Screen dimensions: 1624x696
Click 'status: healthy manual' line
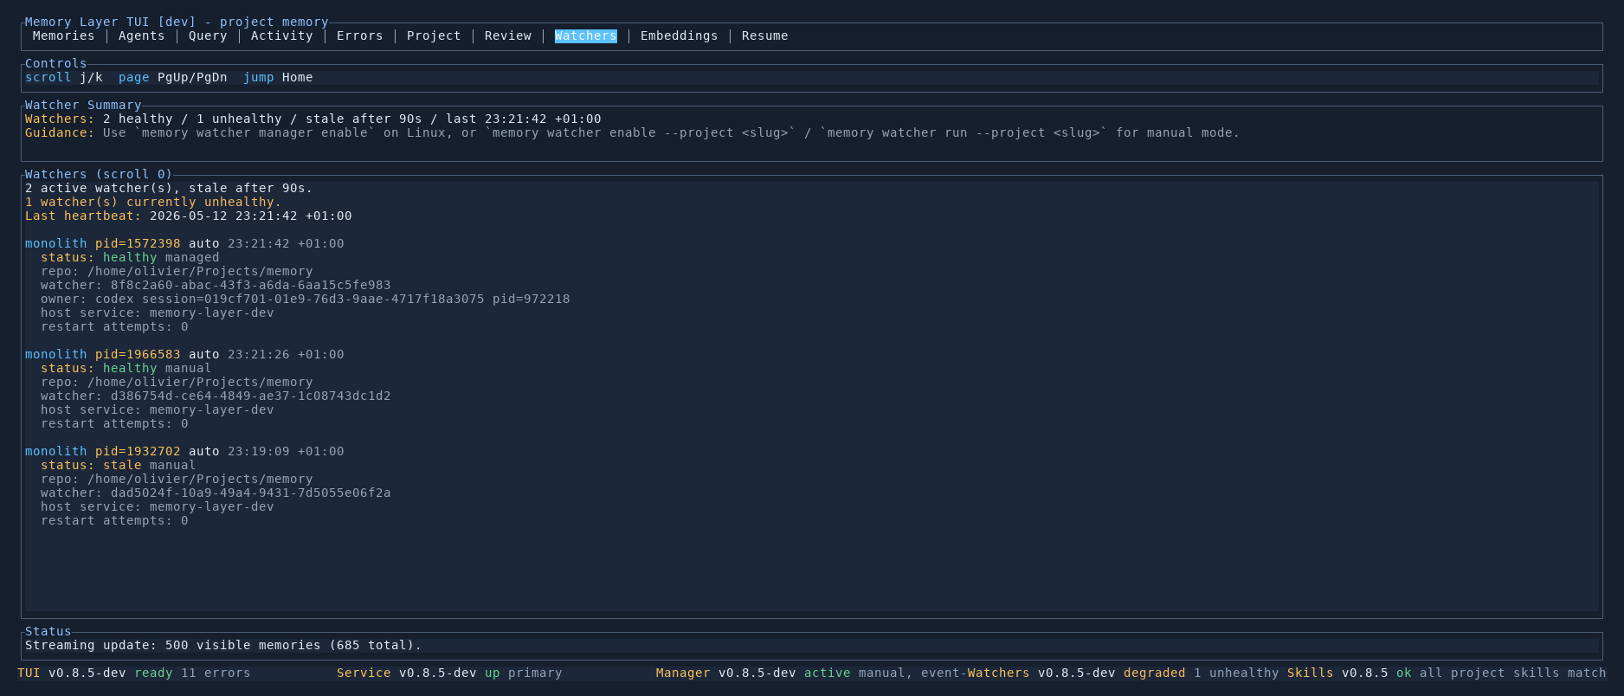point(126,368)
